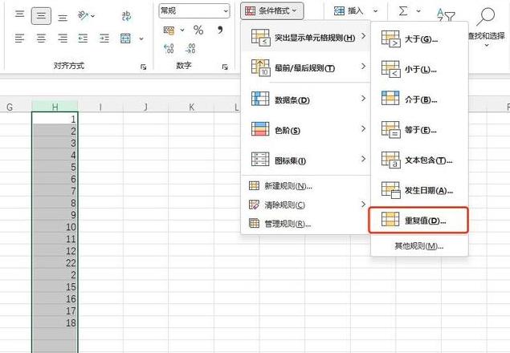The image size is (510, 353).
Task: Click cell containing 18
Action: 55,323
